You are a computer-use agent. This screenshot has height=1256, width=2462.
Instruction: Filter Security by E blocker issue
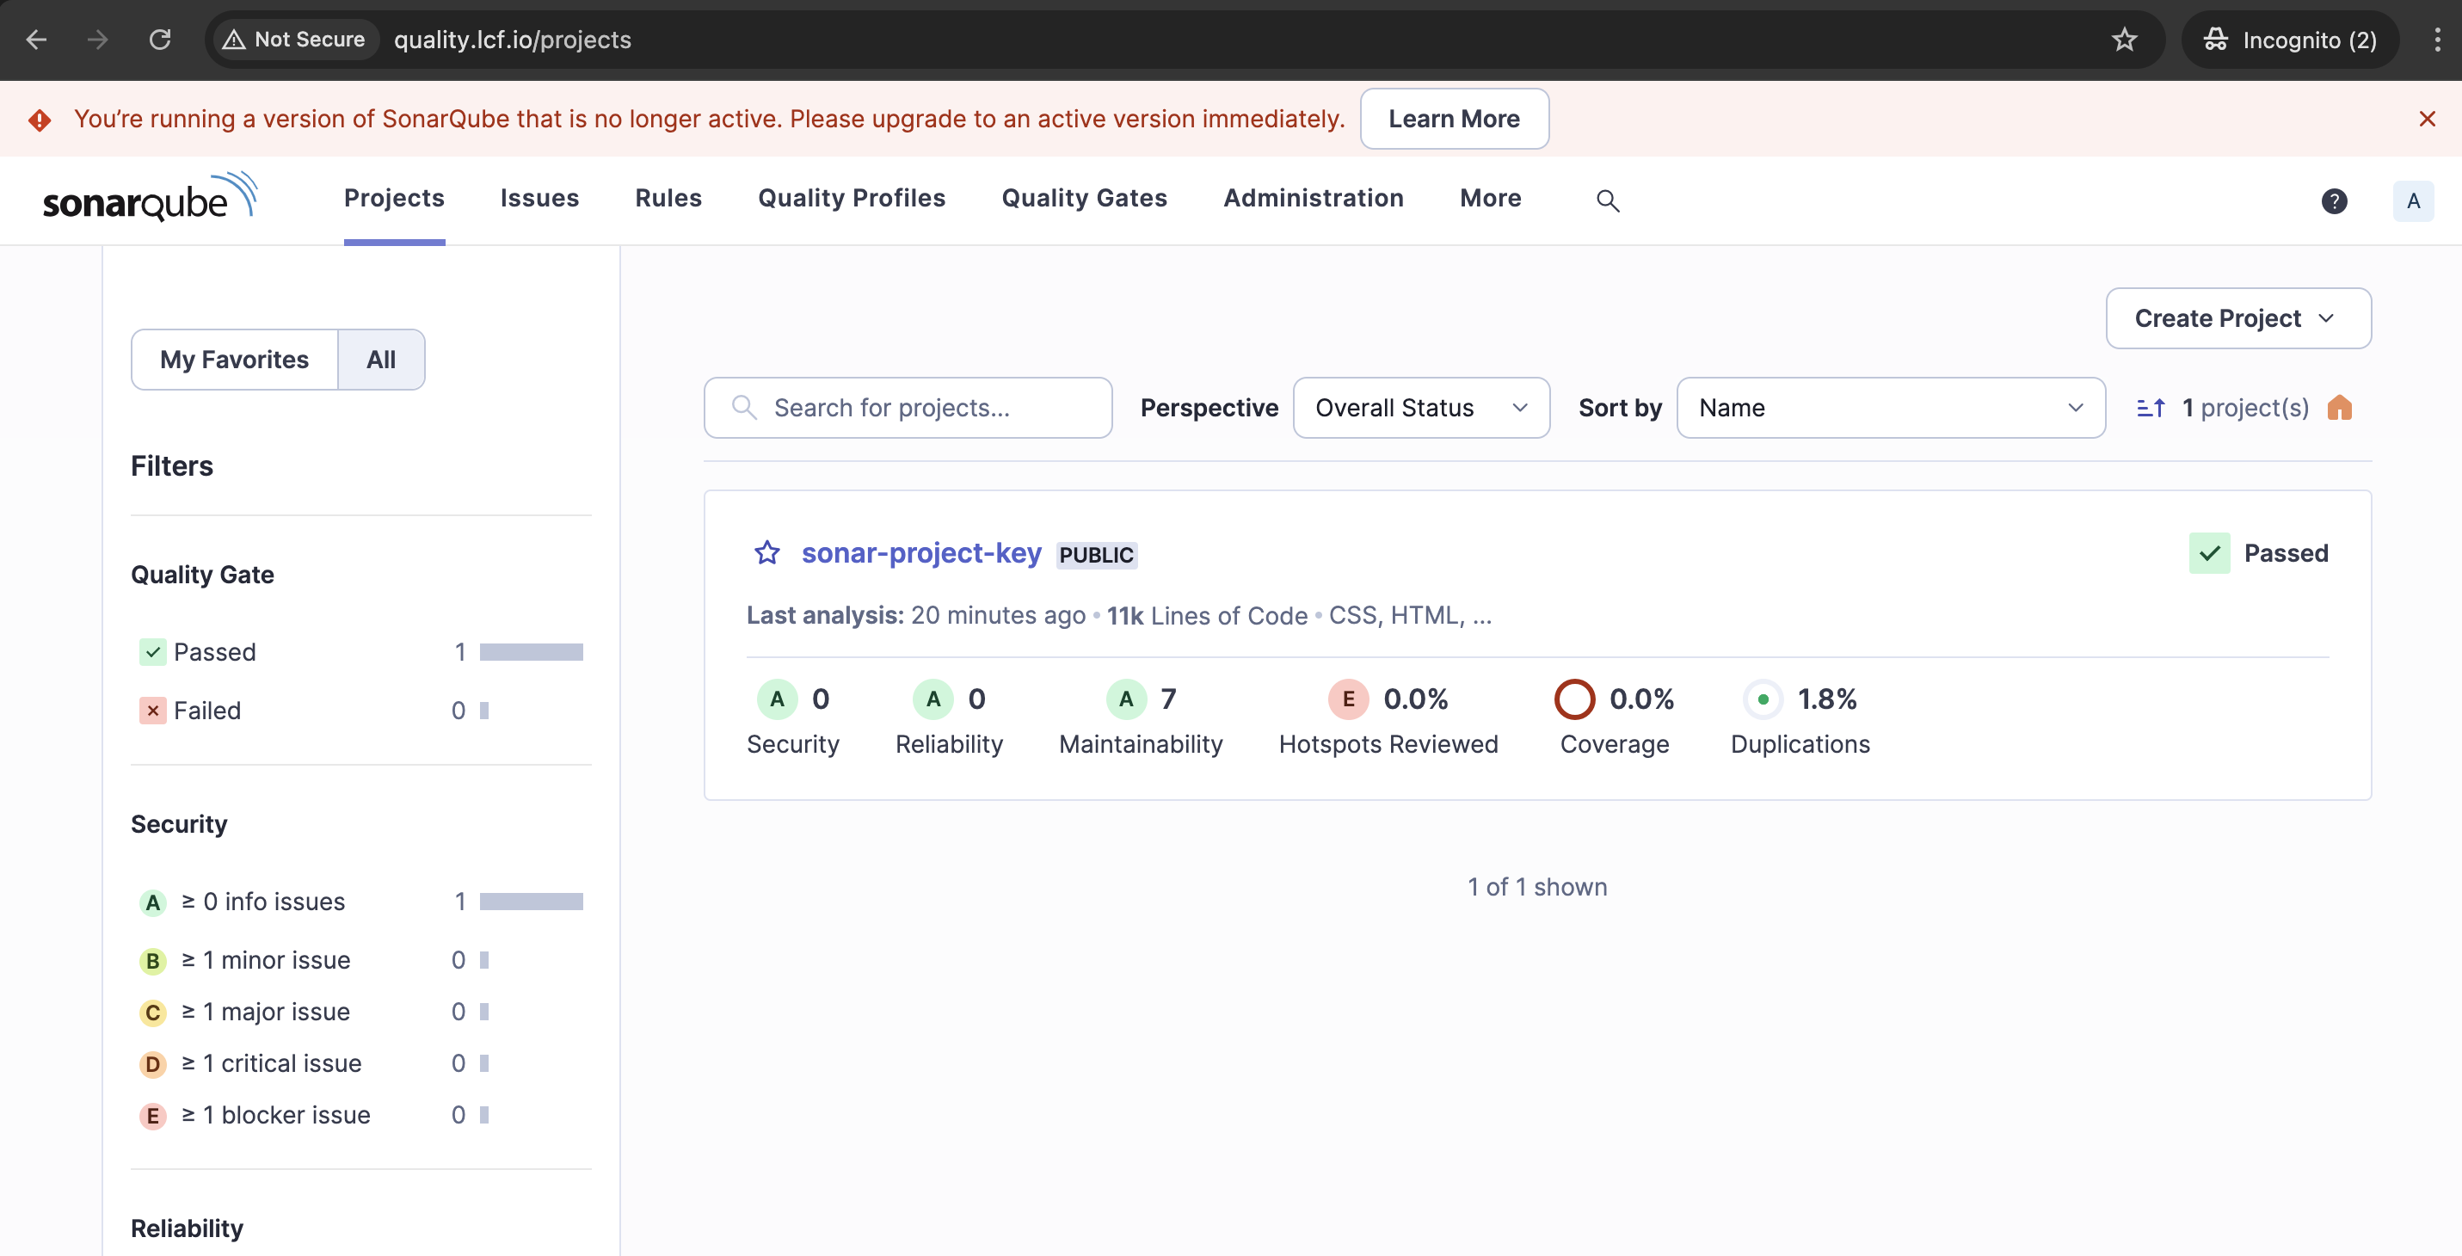[275, 1115]
